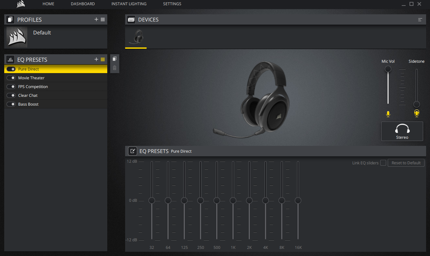
Task: Toggle the Movie Theater preset switch
Action: [11, 78]
